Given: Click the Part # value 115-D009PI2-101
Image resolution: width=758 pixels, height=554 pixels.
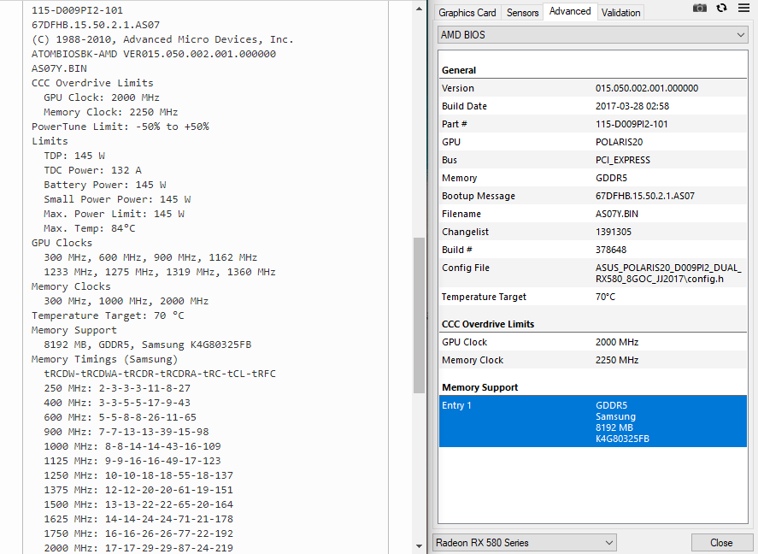Looking at the screenshot, I should [x=632, y=124].
